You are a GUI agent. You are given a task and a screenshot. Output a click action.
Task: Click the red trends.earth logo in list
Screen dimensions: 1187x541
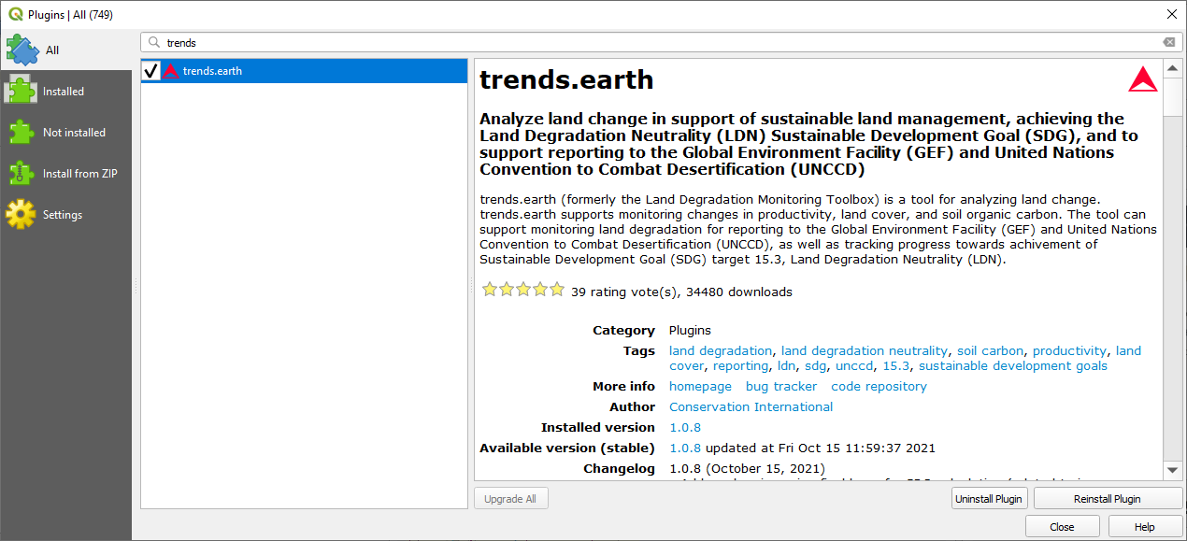pyautogui.click(x=171, y=71)
